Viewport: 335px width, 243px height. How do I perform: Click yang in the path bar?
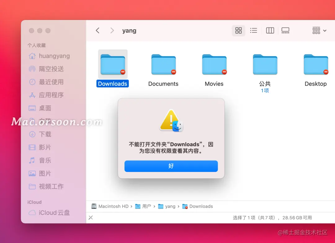167,207
